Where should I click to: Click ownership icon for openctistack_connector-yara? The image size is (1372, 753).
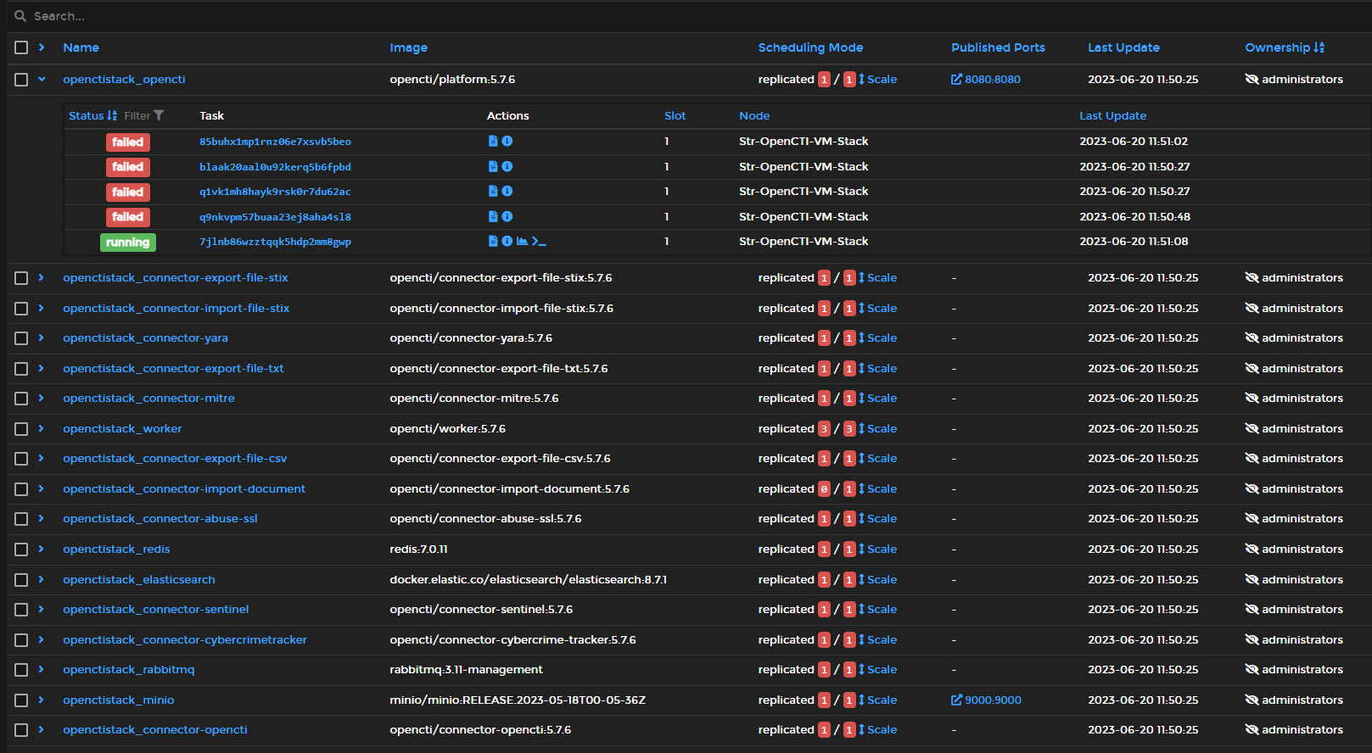pos(1252,338)
